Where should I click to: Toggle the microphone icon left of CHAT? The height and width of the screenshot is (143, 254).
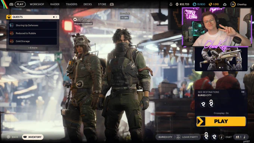222,137
